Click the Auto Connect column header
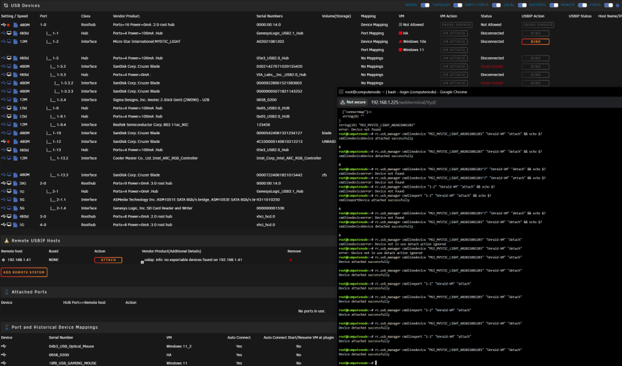The height and width of the screenshot is (366, 622). click(239, 337)
